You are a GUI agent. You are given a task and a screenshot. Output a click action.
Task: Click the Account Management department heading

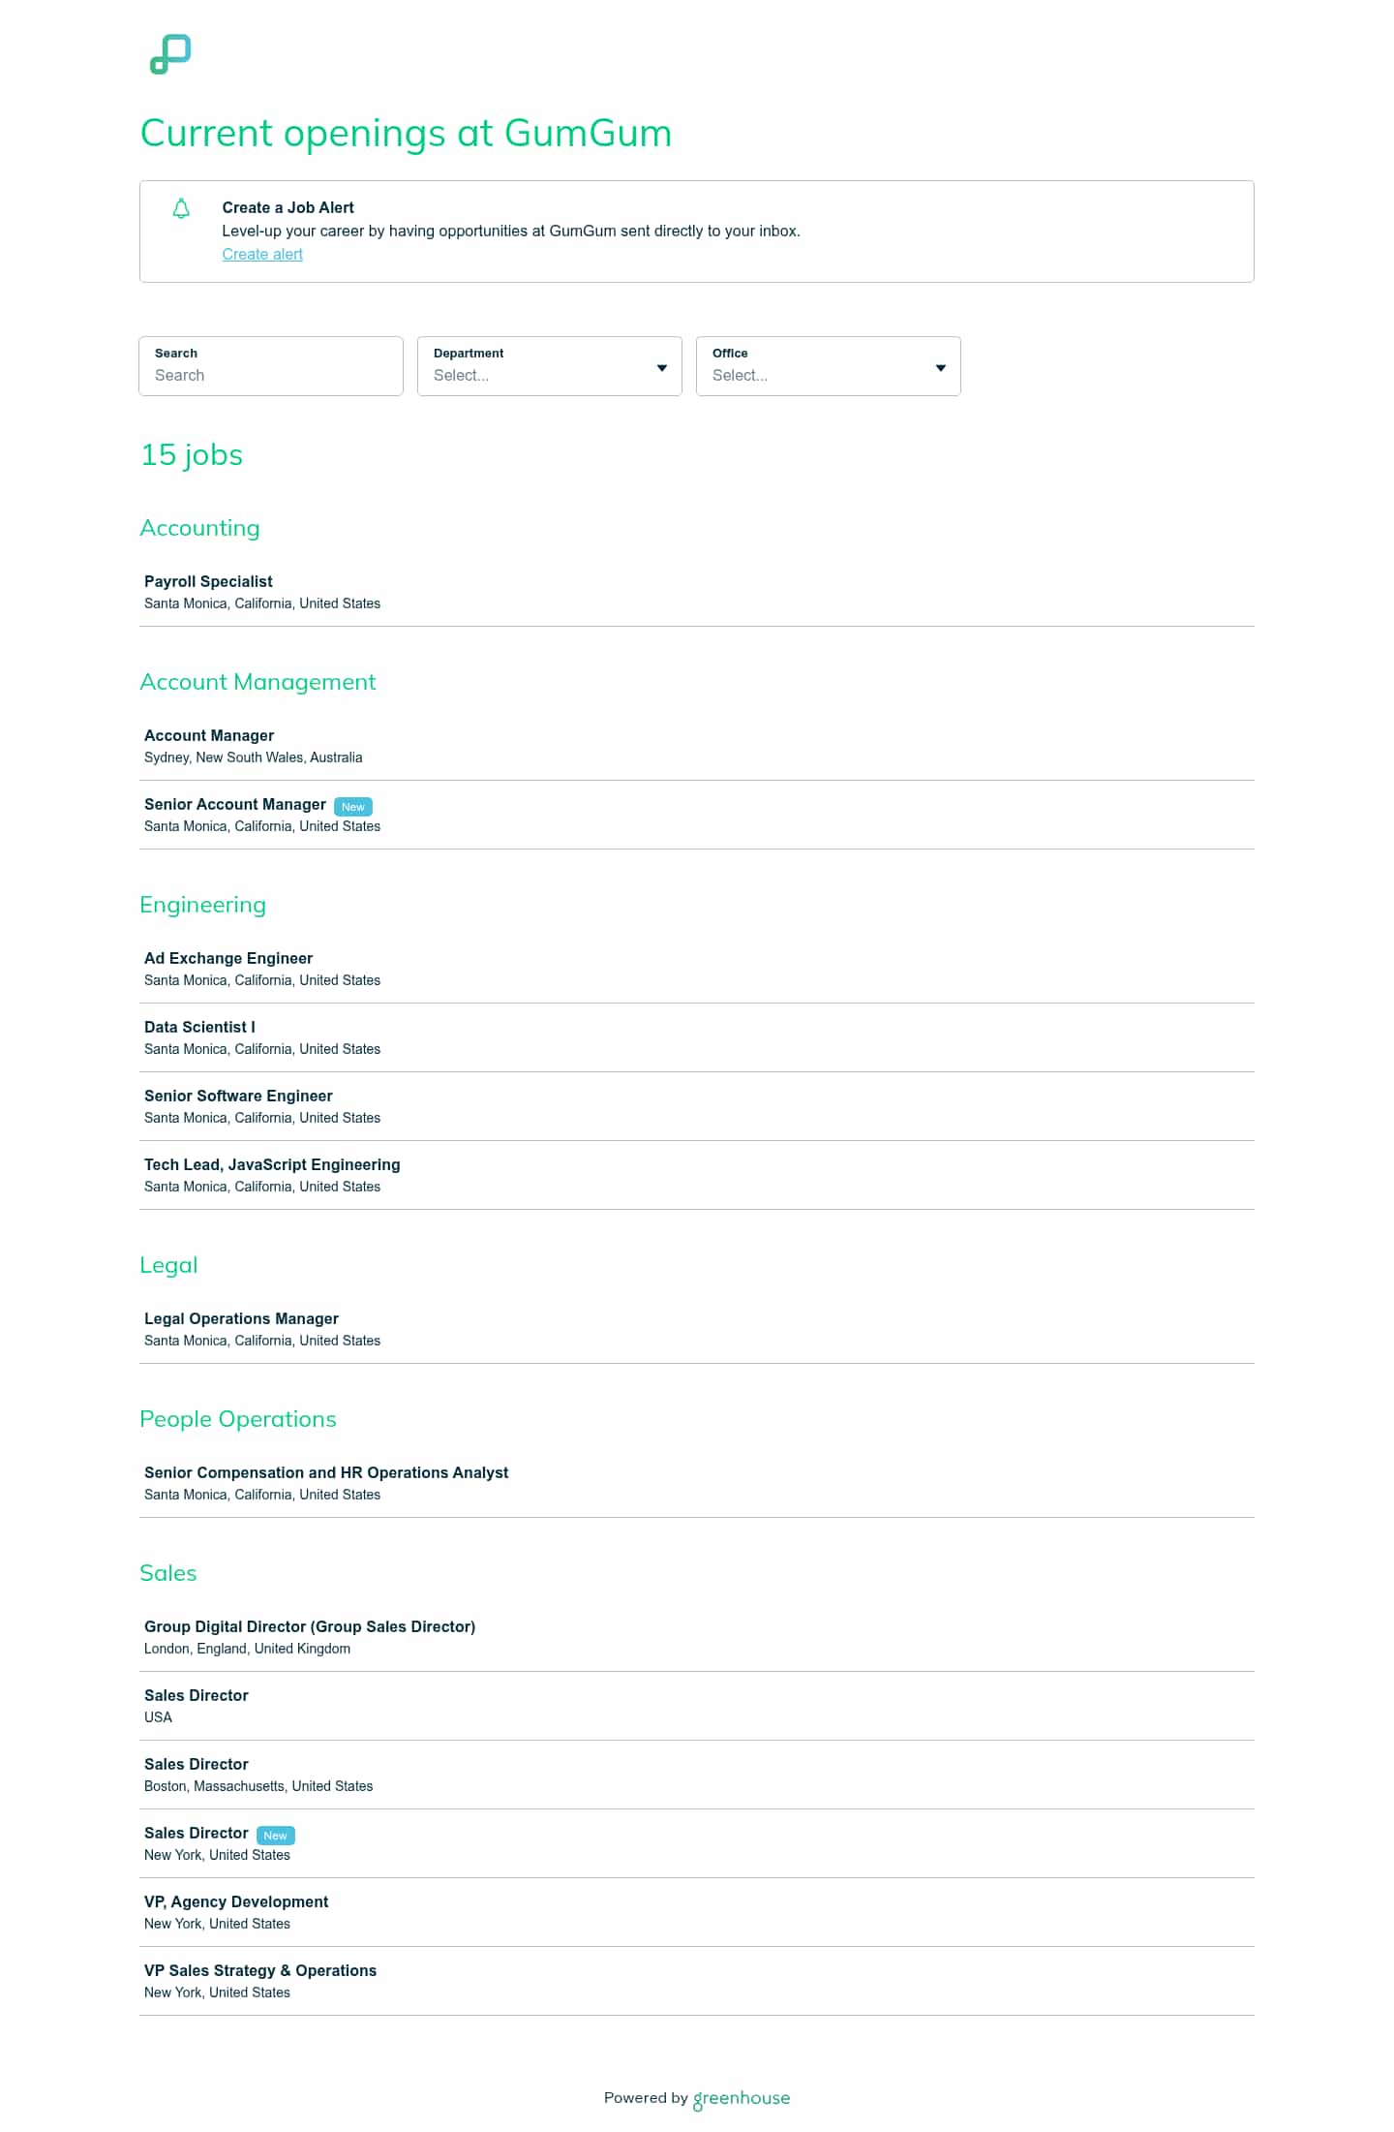(258, 682)
